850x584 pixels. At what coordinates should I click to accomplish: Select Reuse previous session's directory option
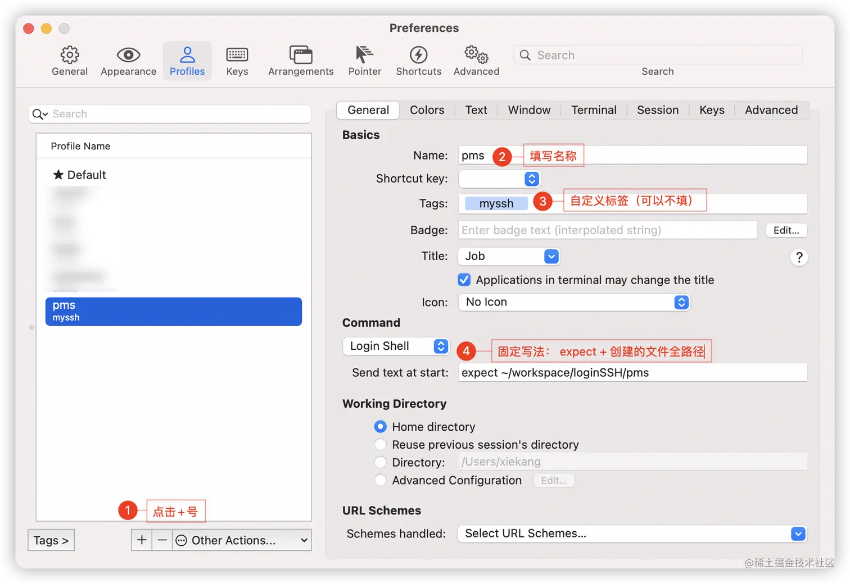tap(381, 445)
